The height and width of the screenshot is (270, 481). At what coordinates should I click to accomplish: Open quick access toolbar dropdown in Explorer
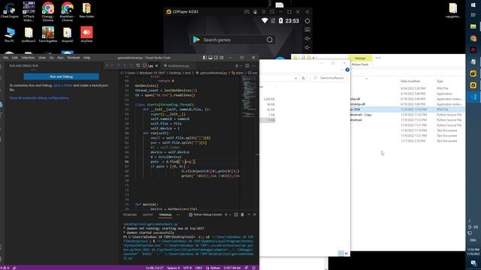pos(313,58)
